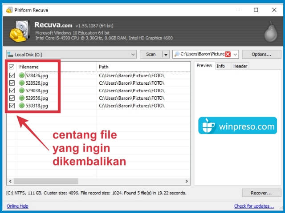
Task: Uncheck the checkbox for 529556.jpg
Action: click(x=12, y=98)
